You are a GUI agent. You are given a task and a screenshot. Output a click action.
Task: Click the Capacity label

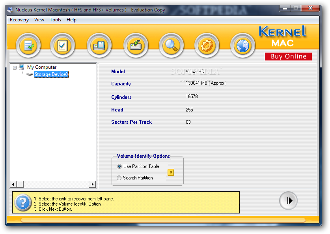[121, 84]
